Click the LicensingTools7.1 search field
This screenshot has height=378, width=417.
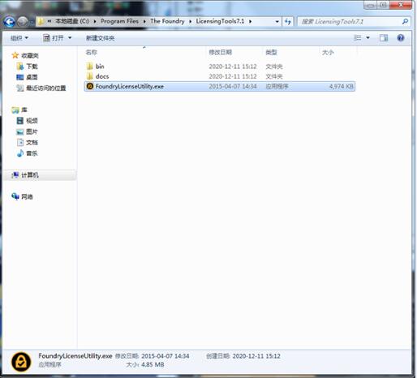coord(349,22)
